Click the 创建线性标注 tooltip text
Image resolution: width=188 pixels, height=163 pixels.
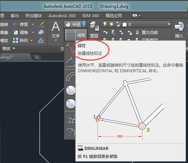[90, 53]
